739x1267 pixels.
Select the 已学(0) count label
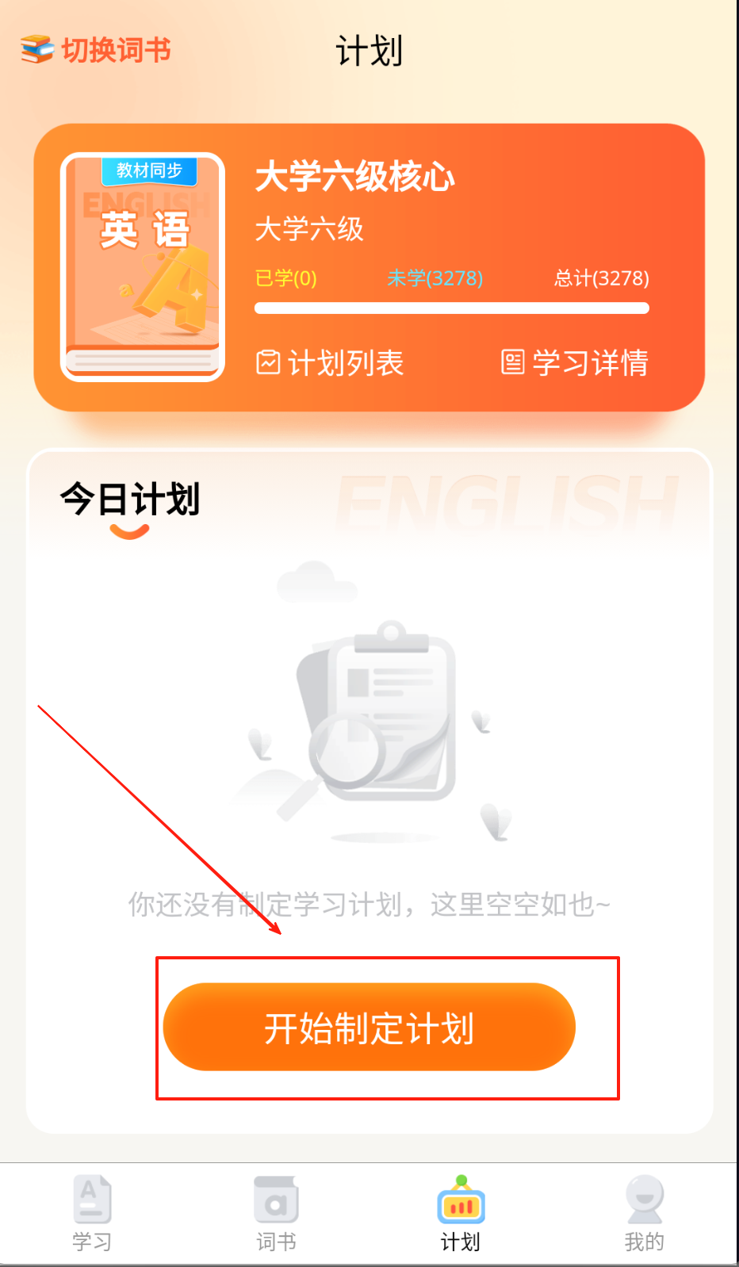[x=286, y=278]
